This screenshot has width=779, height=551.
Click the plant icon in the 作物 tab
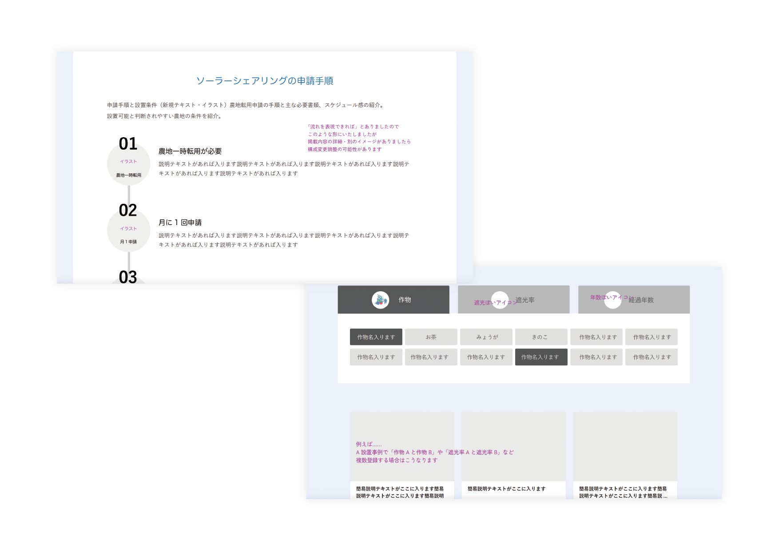click(x=380, y=300)
